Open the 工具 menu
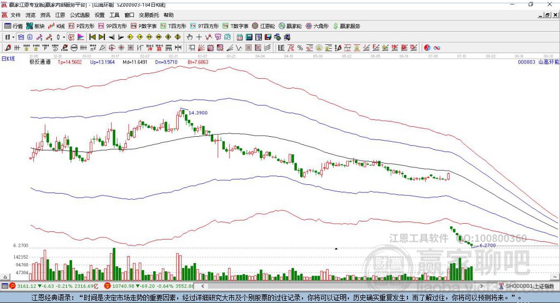Screen dimensions: 560x303 tap(114, 15)
